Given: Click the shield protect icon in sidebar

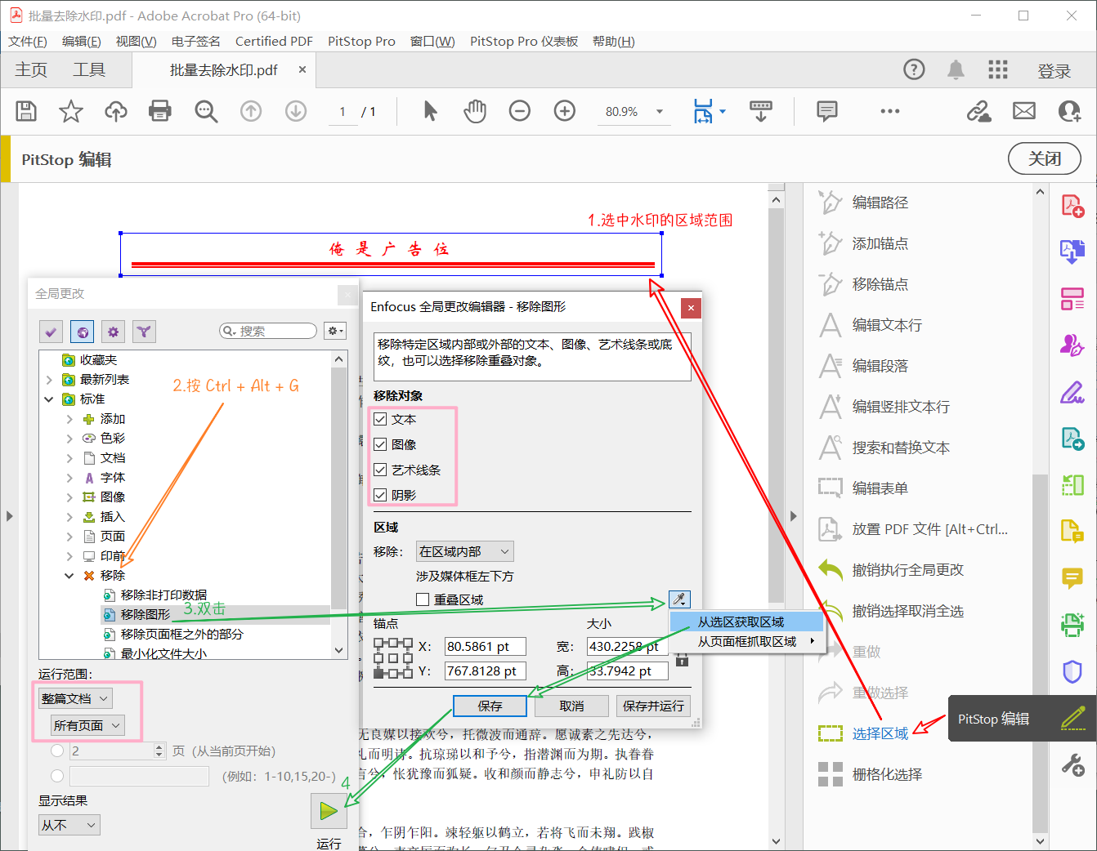Looking at the screenshot, I should [x=1072, y=672].
